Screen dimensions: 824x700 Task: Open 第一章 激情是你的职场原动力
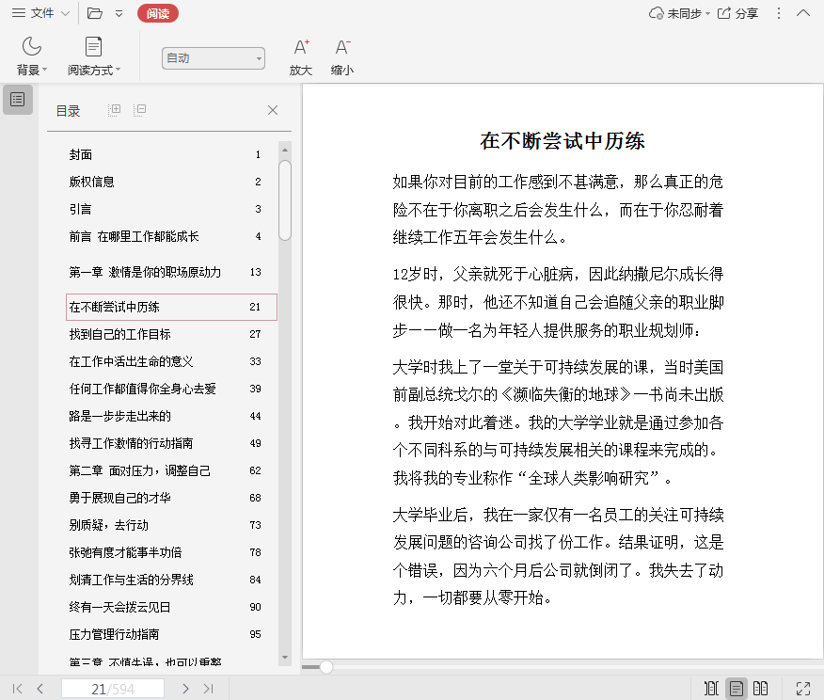pos(171,272)
